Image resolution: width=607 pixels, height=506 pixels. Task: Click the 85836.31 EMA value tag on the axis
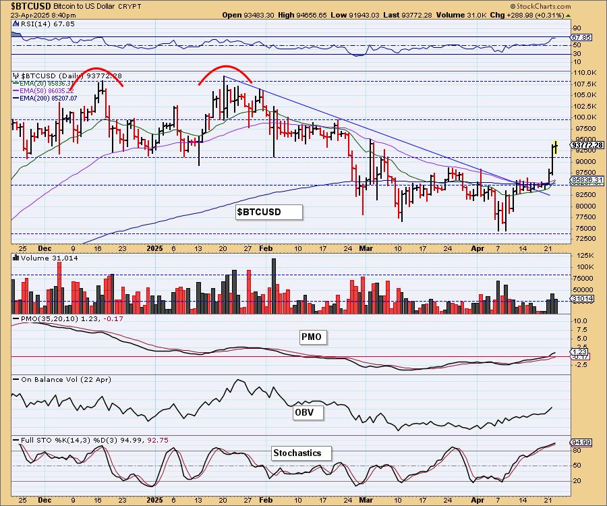pos(587,179)
